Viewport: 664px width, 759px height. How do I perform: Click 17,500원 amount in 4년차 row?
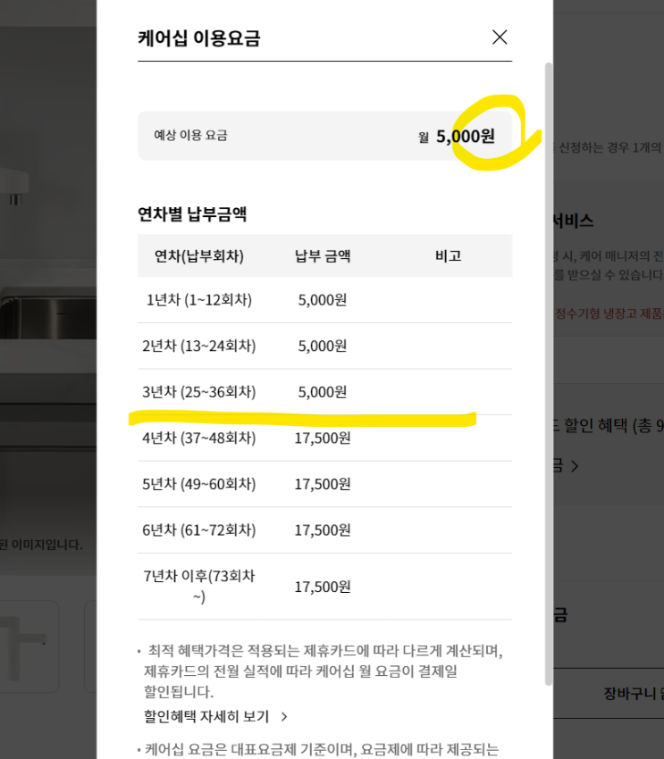pos(323,438)
